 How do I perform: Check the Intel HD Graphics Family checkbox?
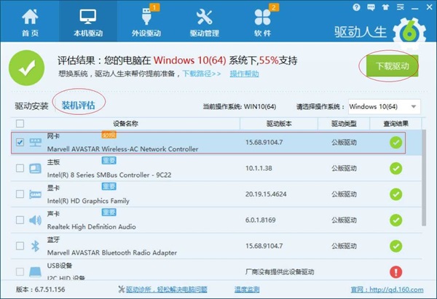click(x=20, y=194)
